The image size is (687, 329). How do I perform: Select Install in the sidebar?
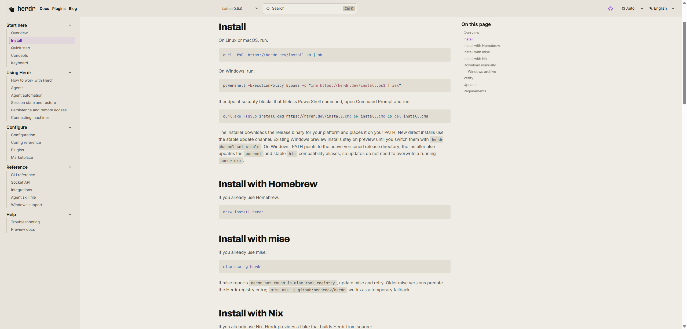[42, 40]
